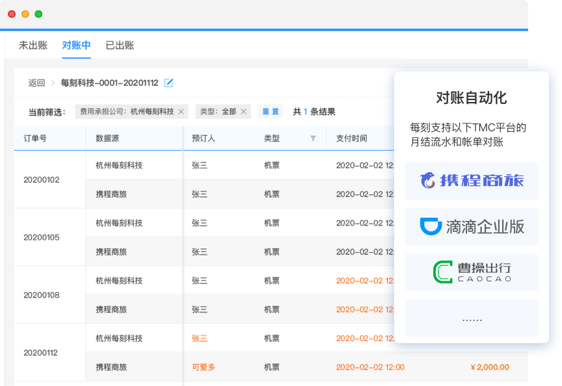562x386 pixels.
Task: Select order number 20200112 in the table
Action: [40, 352]
